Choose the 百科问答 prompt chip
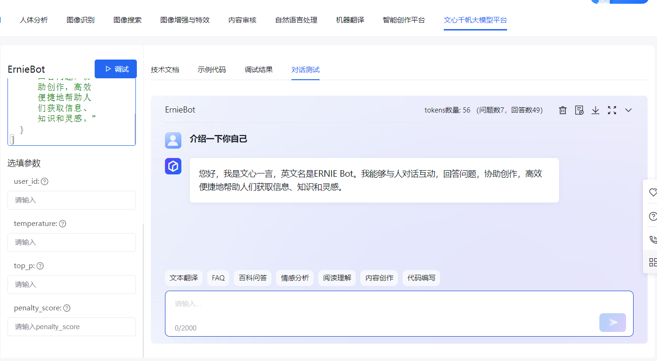This screenshot has height=361, width=657. click(x=253, y=278)
